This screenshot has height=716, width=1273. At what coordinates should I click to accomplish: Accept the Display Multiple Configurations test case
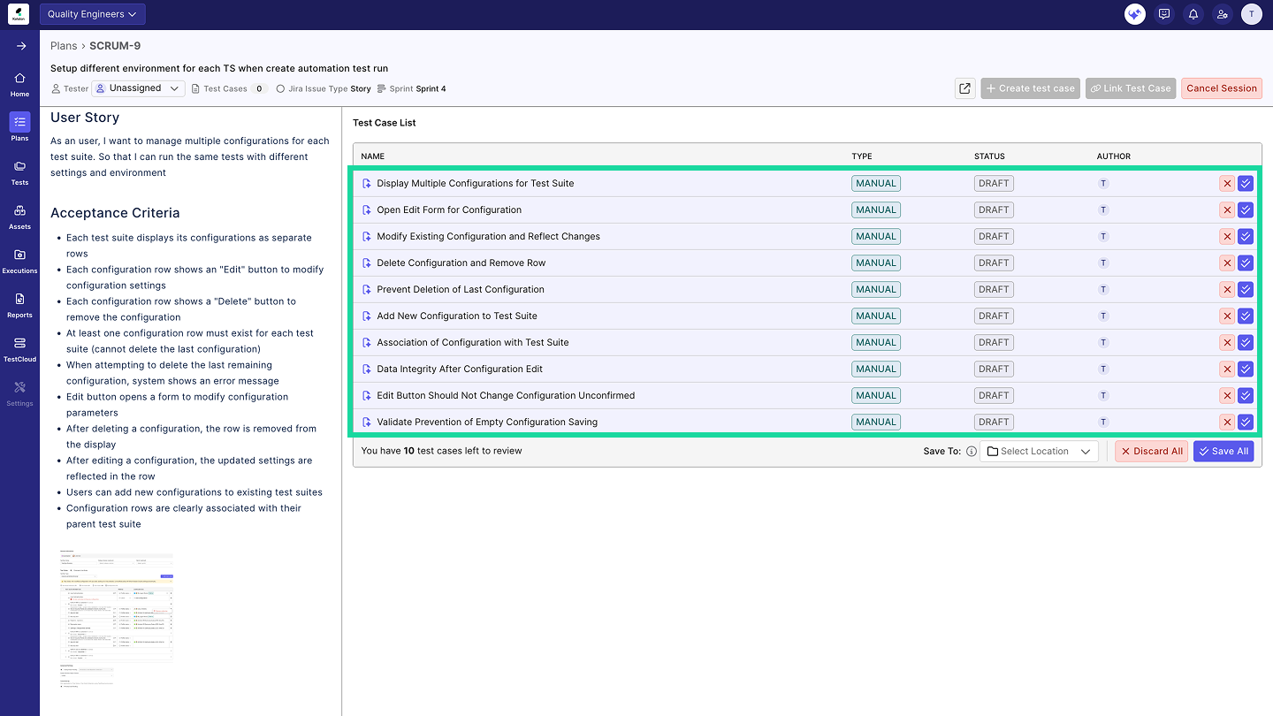[1246, 184]
